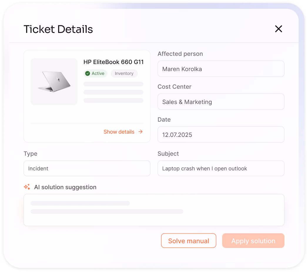Select the Inventory tag on the device card
This screenshot has width=308, height=272.
(124, 73)
